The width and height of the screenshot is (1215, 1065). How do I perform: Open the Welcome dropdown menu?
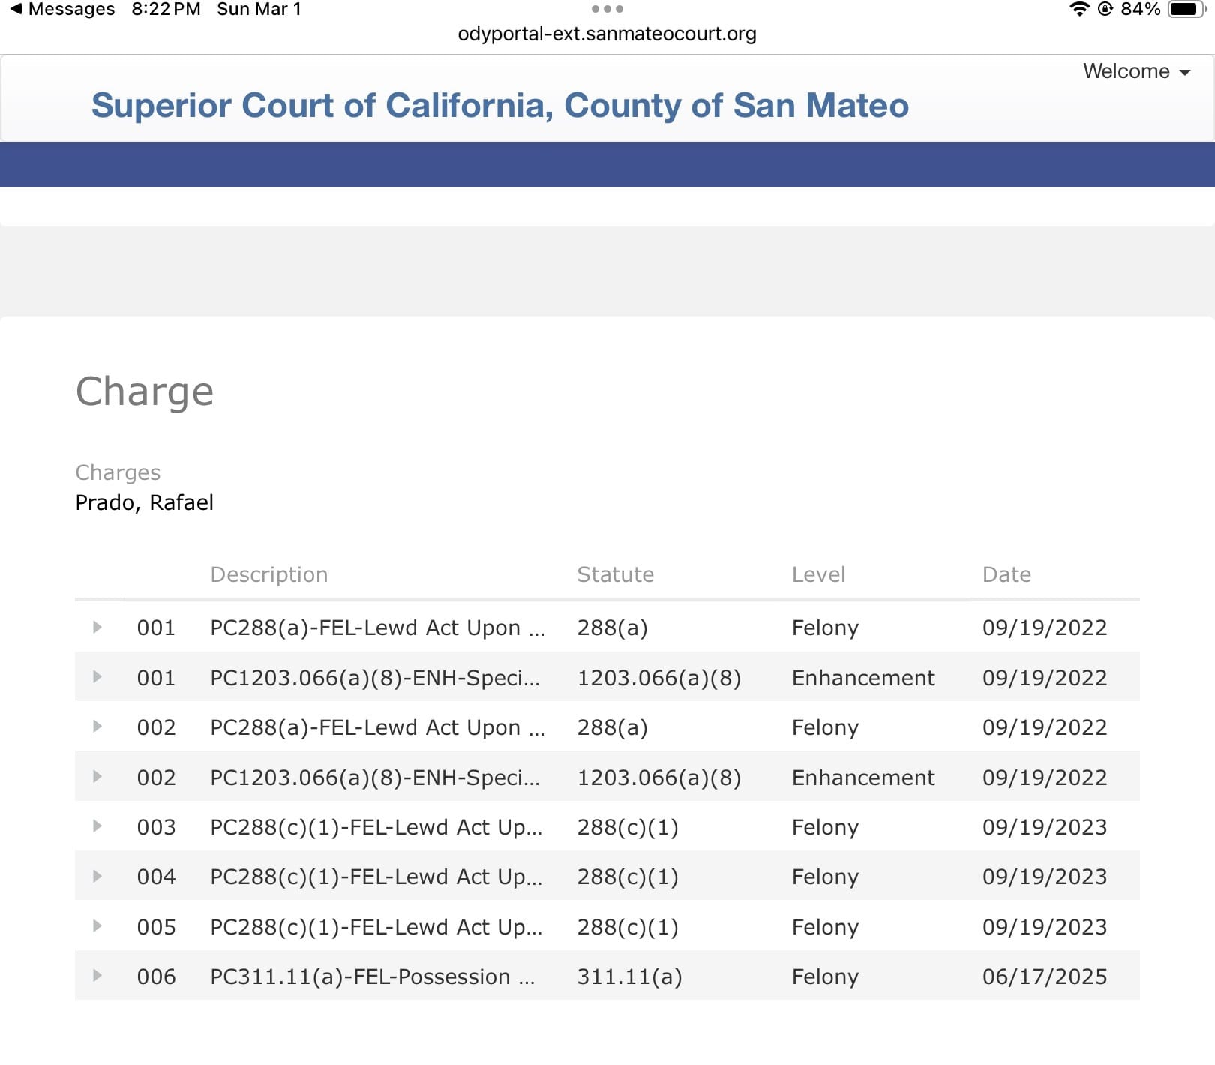pos(1135,71)
